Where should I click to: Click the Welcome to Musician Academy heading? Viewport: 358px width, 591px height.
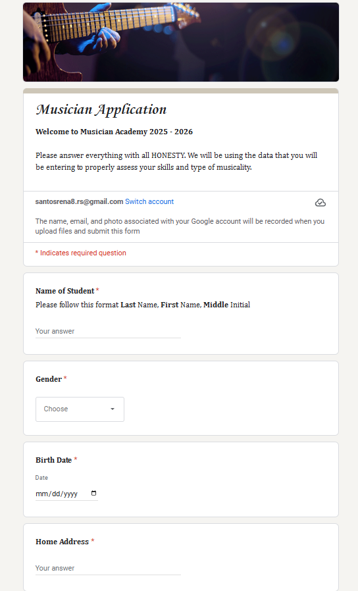[x=115, y=132]
